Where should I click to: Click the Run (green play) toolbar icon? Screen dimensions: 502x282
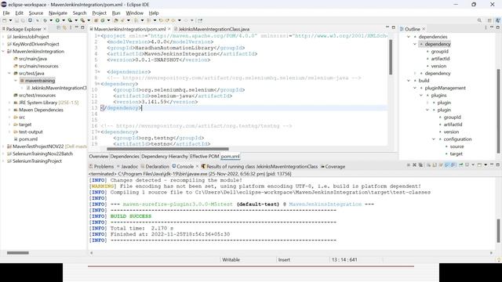tap(57, 20)
